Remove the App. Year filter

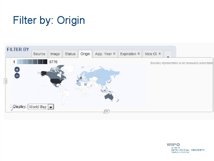pyautogui.click(x=114, y=54)
